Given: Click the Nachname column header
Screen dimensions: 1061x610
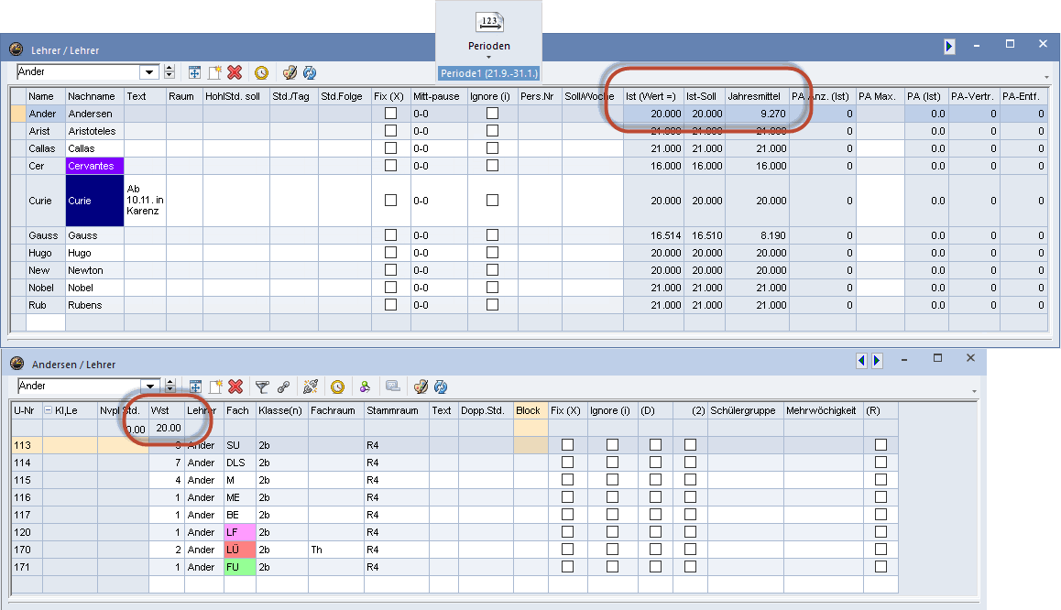Looking at the screenshot, I should tap(94, 96).
